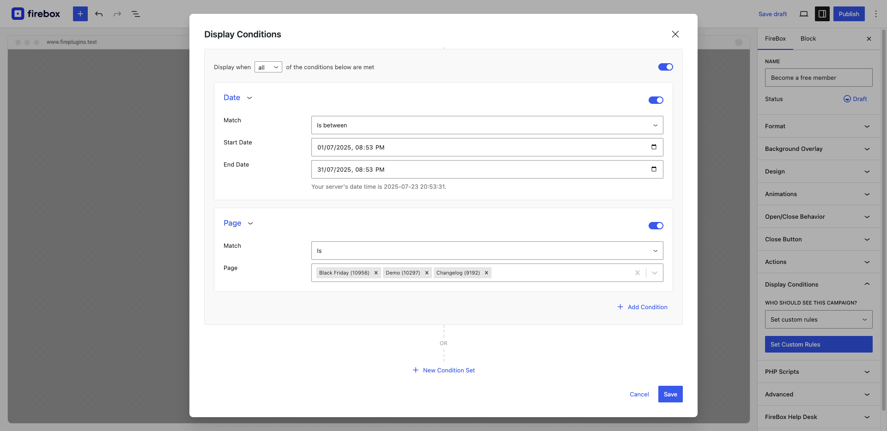Viewport: 887px width, 431px height.
Task: Expand the Actions panel
Action: (x=819, y=262)
